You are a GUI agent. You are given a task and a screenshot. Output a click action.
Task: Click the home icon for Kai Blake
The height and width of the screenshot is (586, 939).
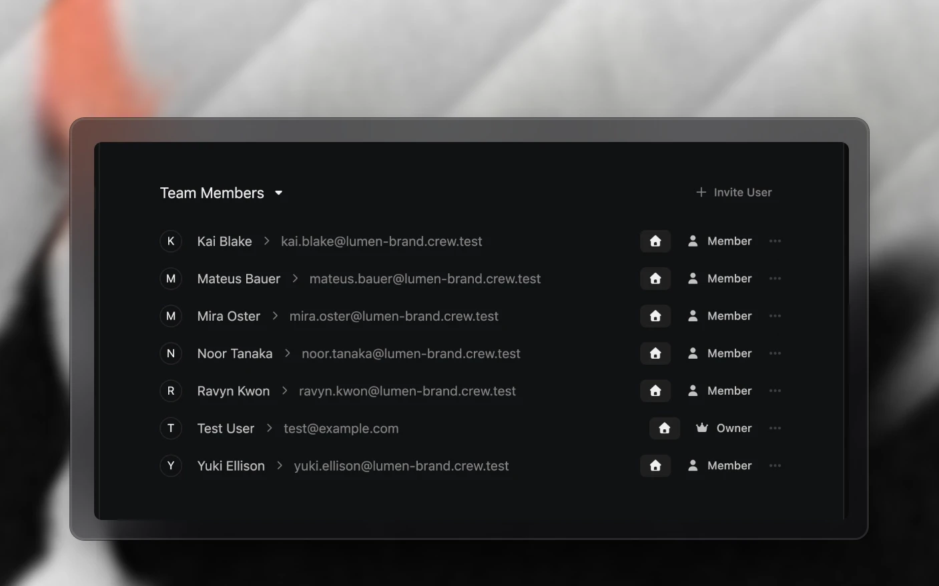pos(655,241)
